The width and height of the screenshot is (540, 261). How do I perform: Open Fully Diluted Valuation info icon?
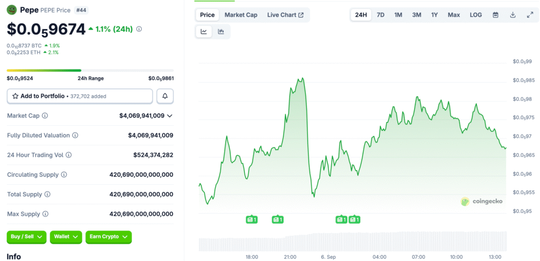75,135
